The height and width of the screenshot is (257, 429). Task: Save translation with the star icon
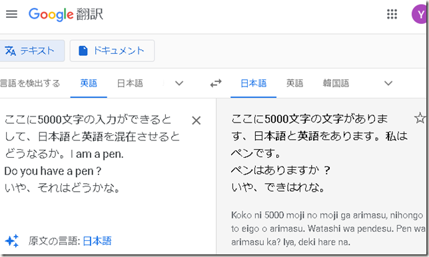(420, 119)
